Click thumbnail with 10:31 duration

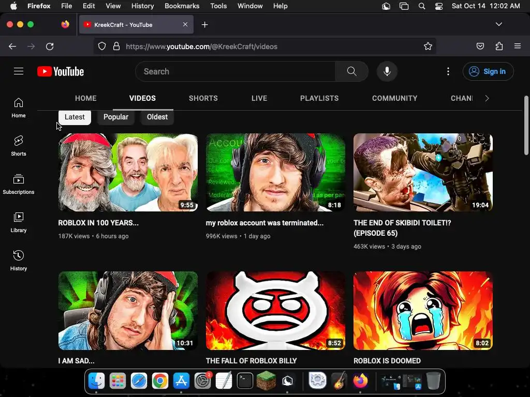(x=128, y=311)
